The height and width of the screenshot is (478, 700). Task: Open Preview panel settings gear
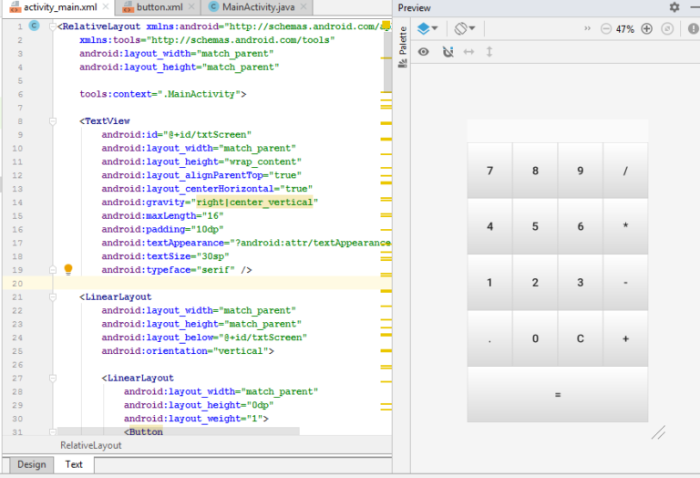coord(674,7)
